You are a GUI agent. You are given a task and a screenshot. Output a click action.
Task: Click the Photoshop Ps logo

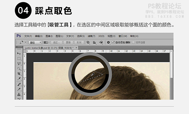pyautogui.click(x=19, y=36)
